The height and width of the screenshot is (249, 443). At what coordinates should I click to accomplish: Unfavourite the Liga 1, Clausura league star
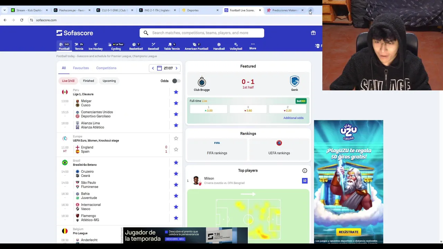coord(176,92)
